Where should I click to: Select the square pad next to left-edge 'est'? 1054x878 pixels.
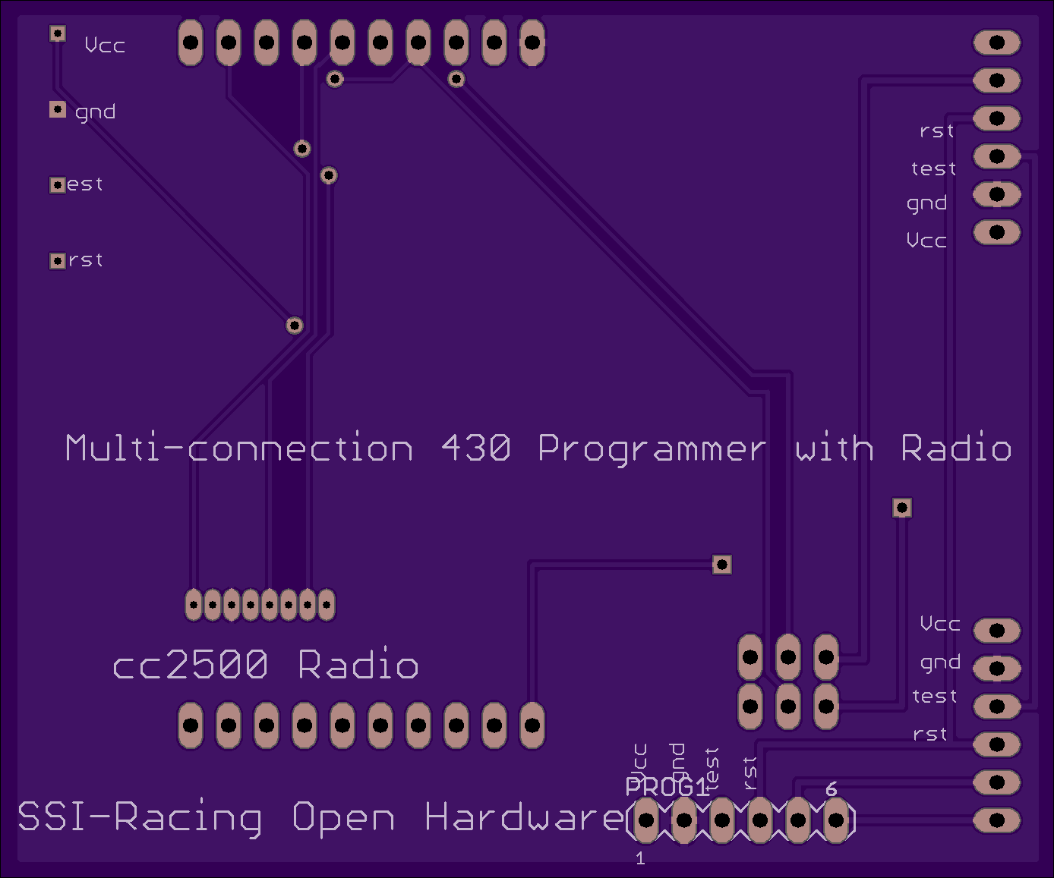[58, 185]
